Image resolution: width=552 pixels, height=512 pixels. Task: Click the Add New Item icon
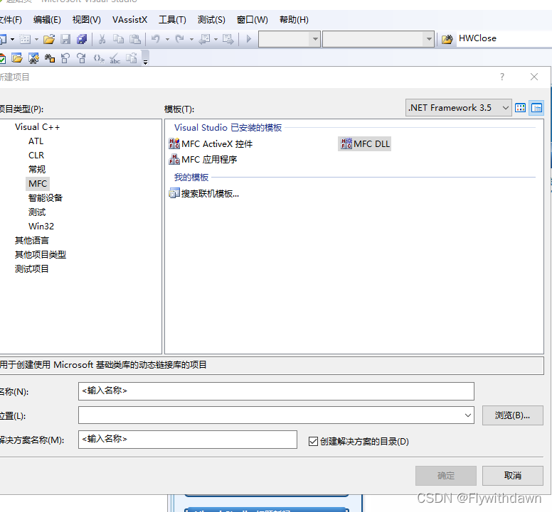(x=25, y=39)
